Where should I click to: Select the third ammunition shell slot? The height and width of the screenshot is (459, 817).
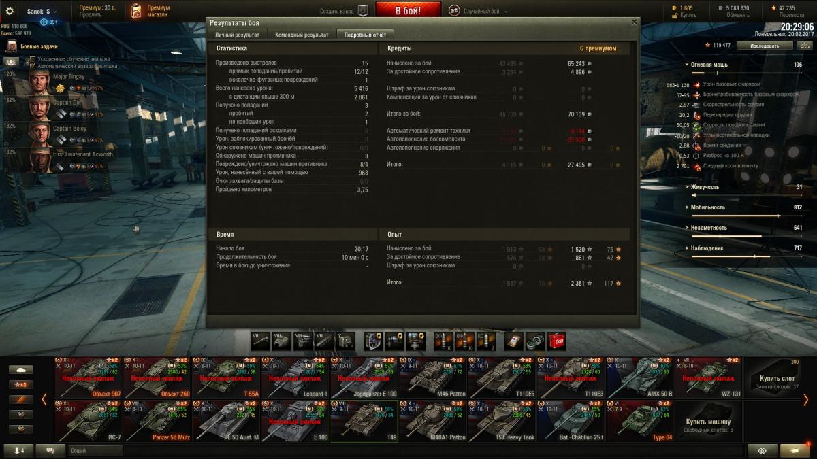(486, 341)
